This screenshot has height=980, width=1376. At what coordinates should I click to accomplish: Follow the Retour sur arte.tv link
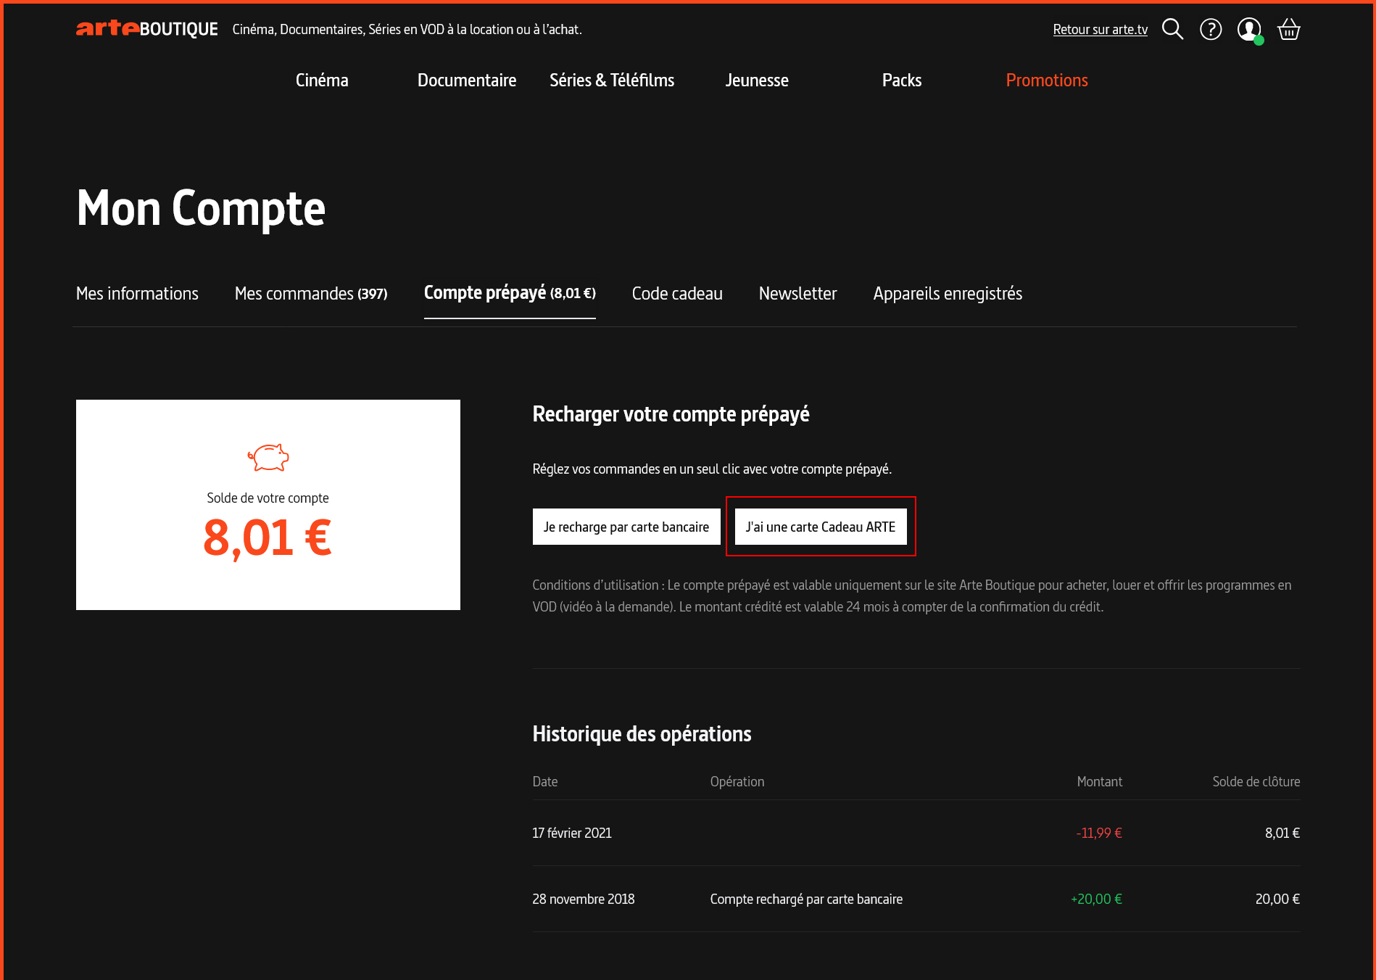pyautogui.click(x=1101, y=30)
